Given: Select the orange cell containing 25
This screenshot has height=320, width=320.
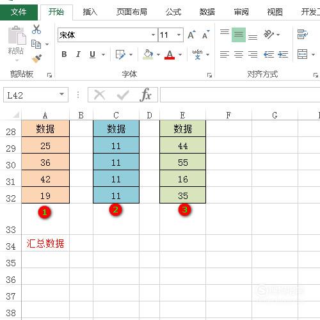Looking at the screenshot, I should (x=45, y=145).
